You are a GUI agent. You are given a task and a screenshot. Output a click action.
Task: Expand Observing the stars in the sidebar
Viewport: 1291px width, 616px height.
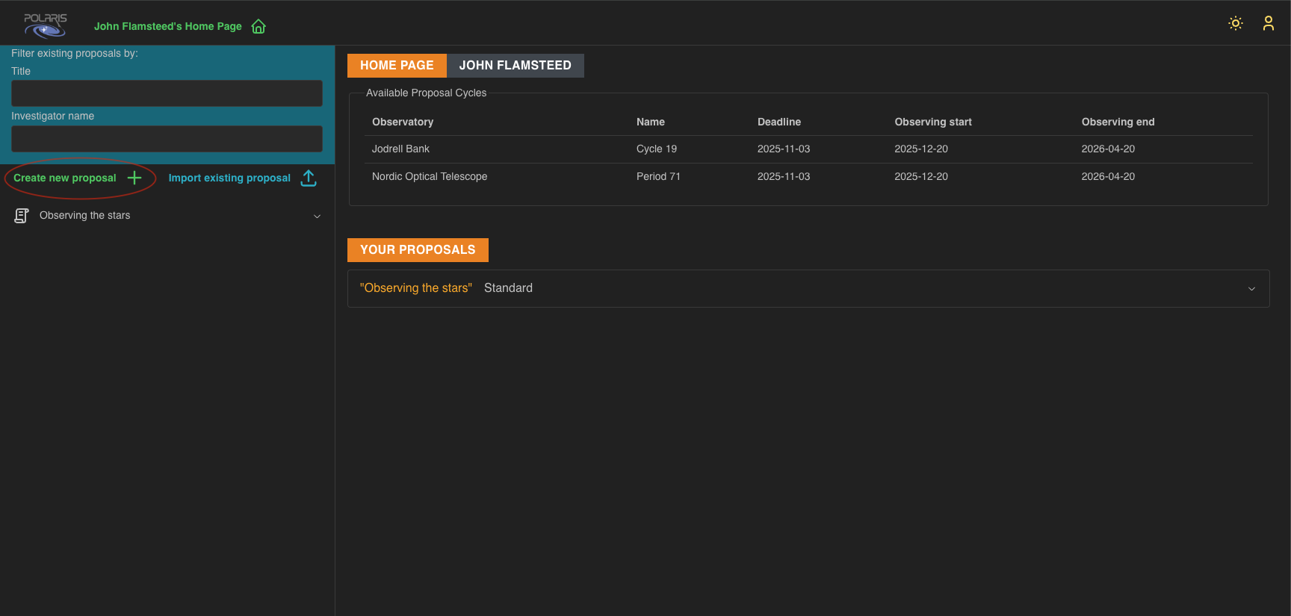coord(317,217)
